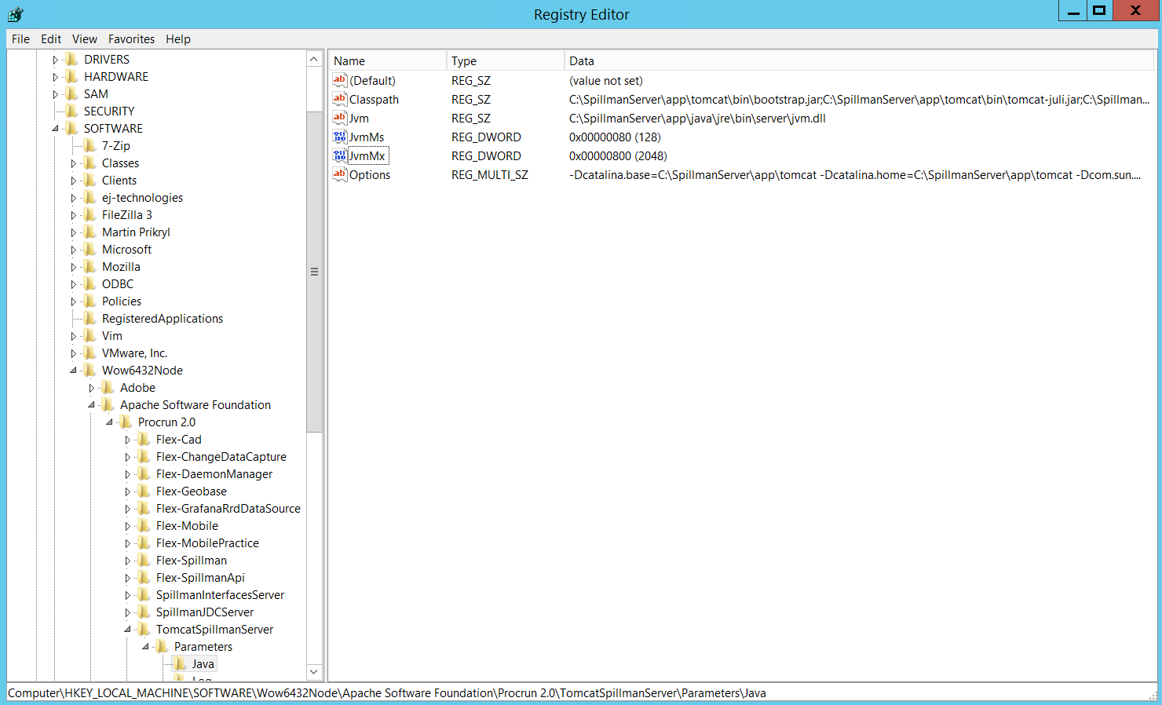Screen dimensions: 1162x705
Task: Click the tree pane scroll down arrow
Action: (314, 672)
